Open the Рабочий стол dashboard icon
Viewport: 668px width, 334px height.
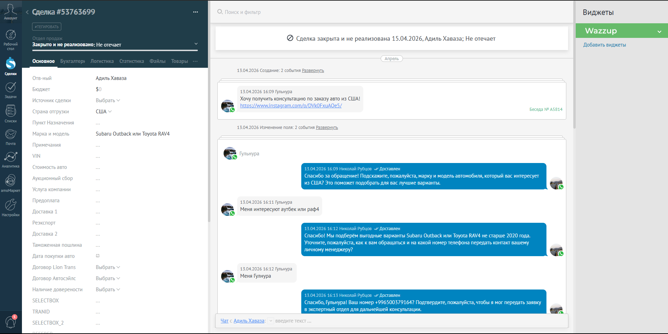coord(10,40)
